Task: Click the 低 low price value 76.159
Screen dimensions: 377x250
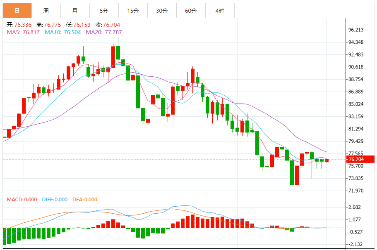Action: pyautogui.click(x=81, y=25)
